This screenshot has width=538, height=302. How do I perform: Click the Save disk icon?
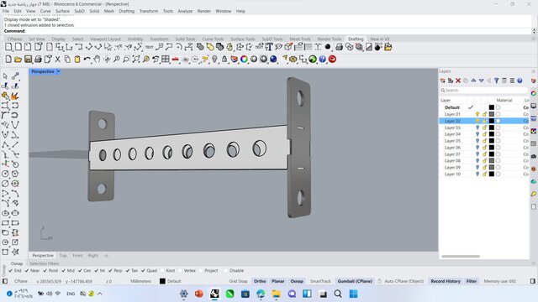[28, 60]
